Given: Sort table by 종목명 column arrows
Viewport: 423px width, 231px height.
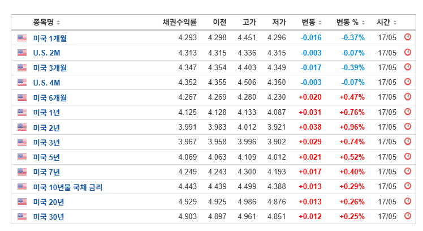Looking at the screenshot, I should 58,23.
